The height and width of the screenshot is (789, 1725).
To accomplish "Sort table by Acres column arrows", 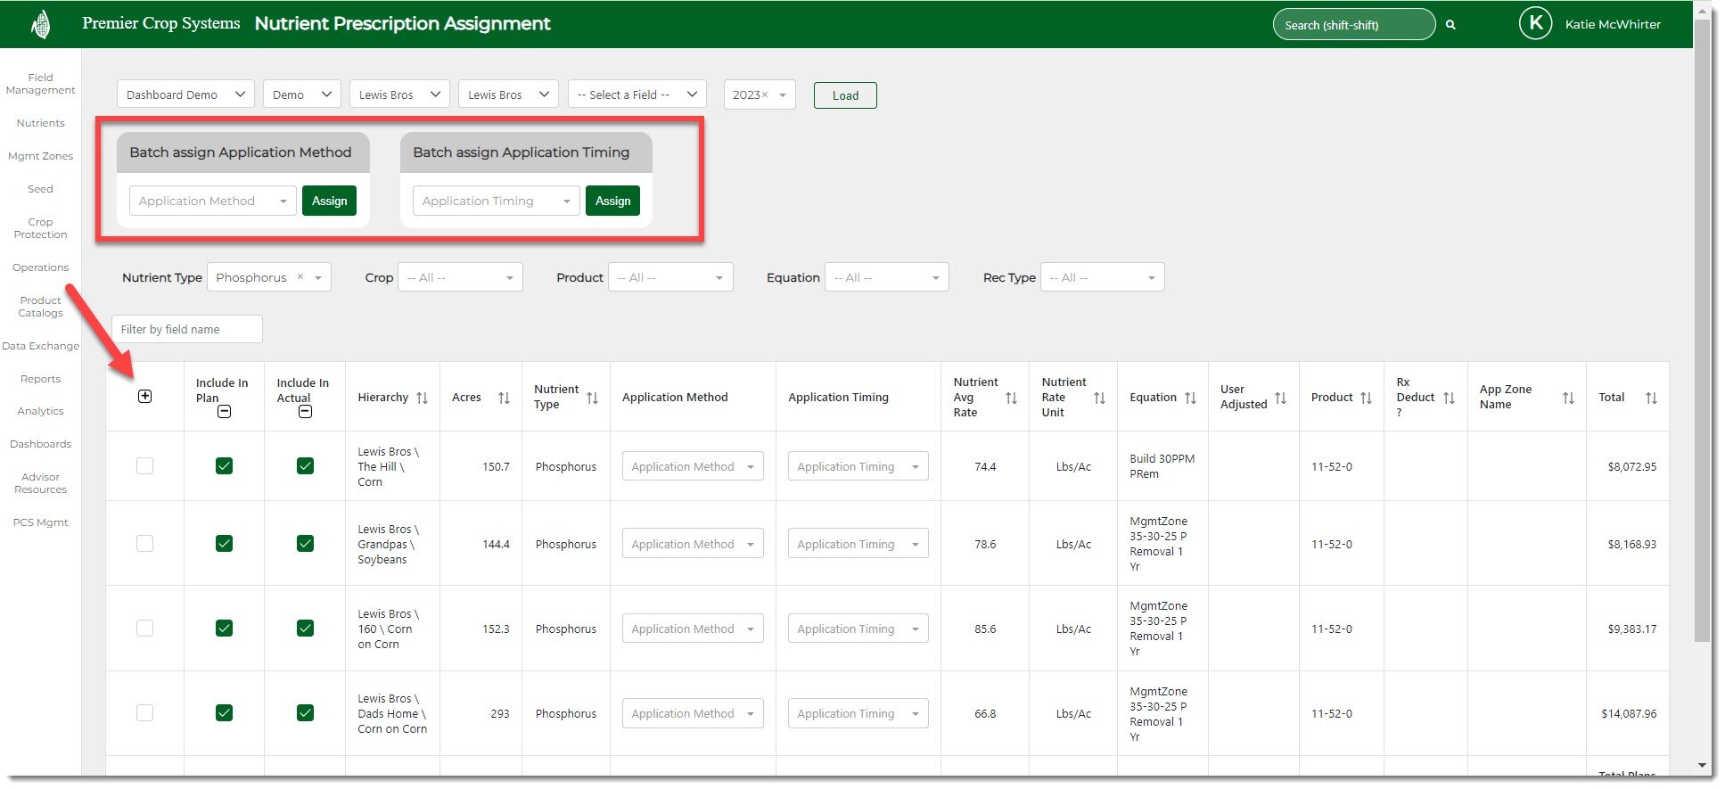I will point(504,399).
